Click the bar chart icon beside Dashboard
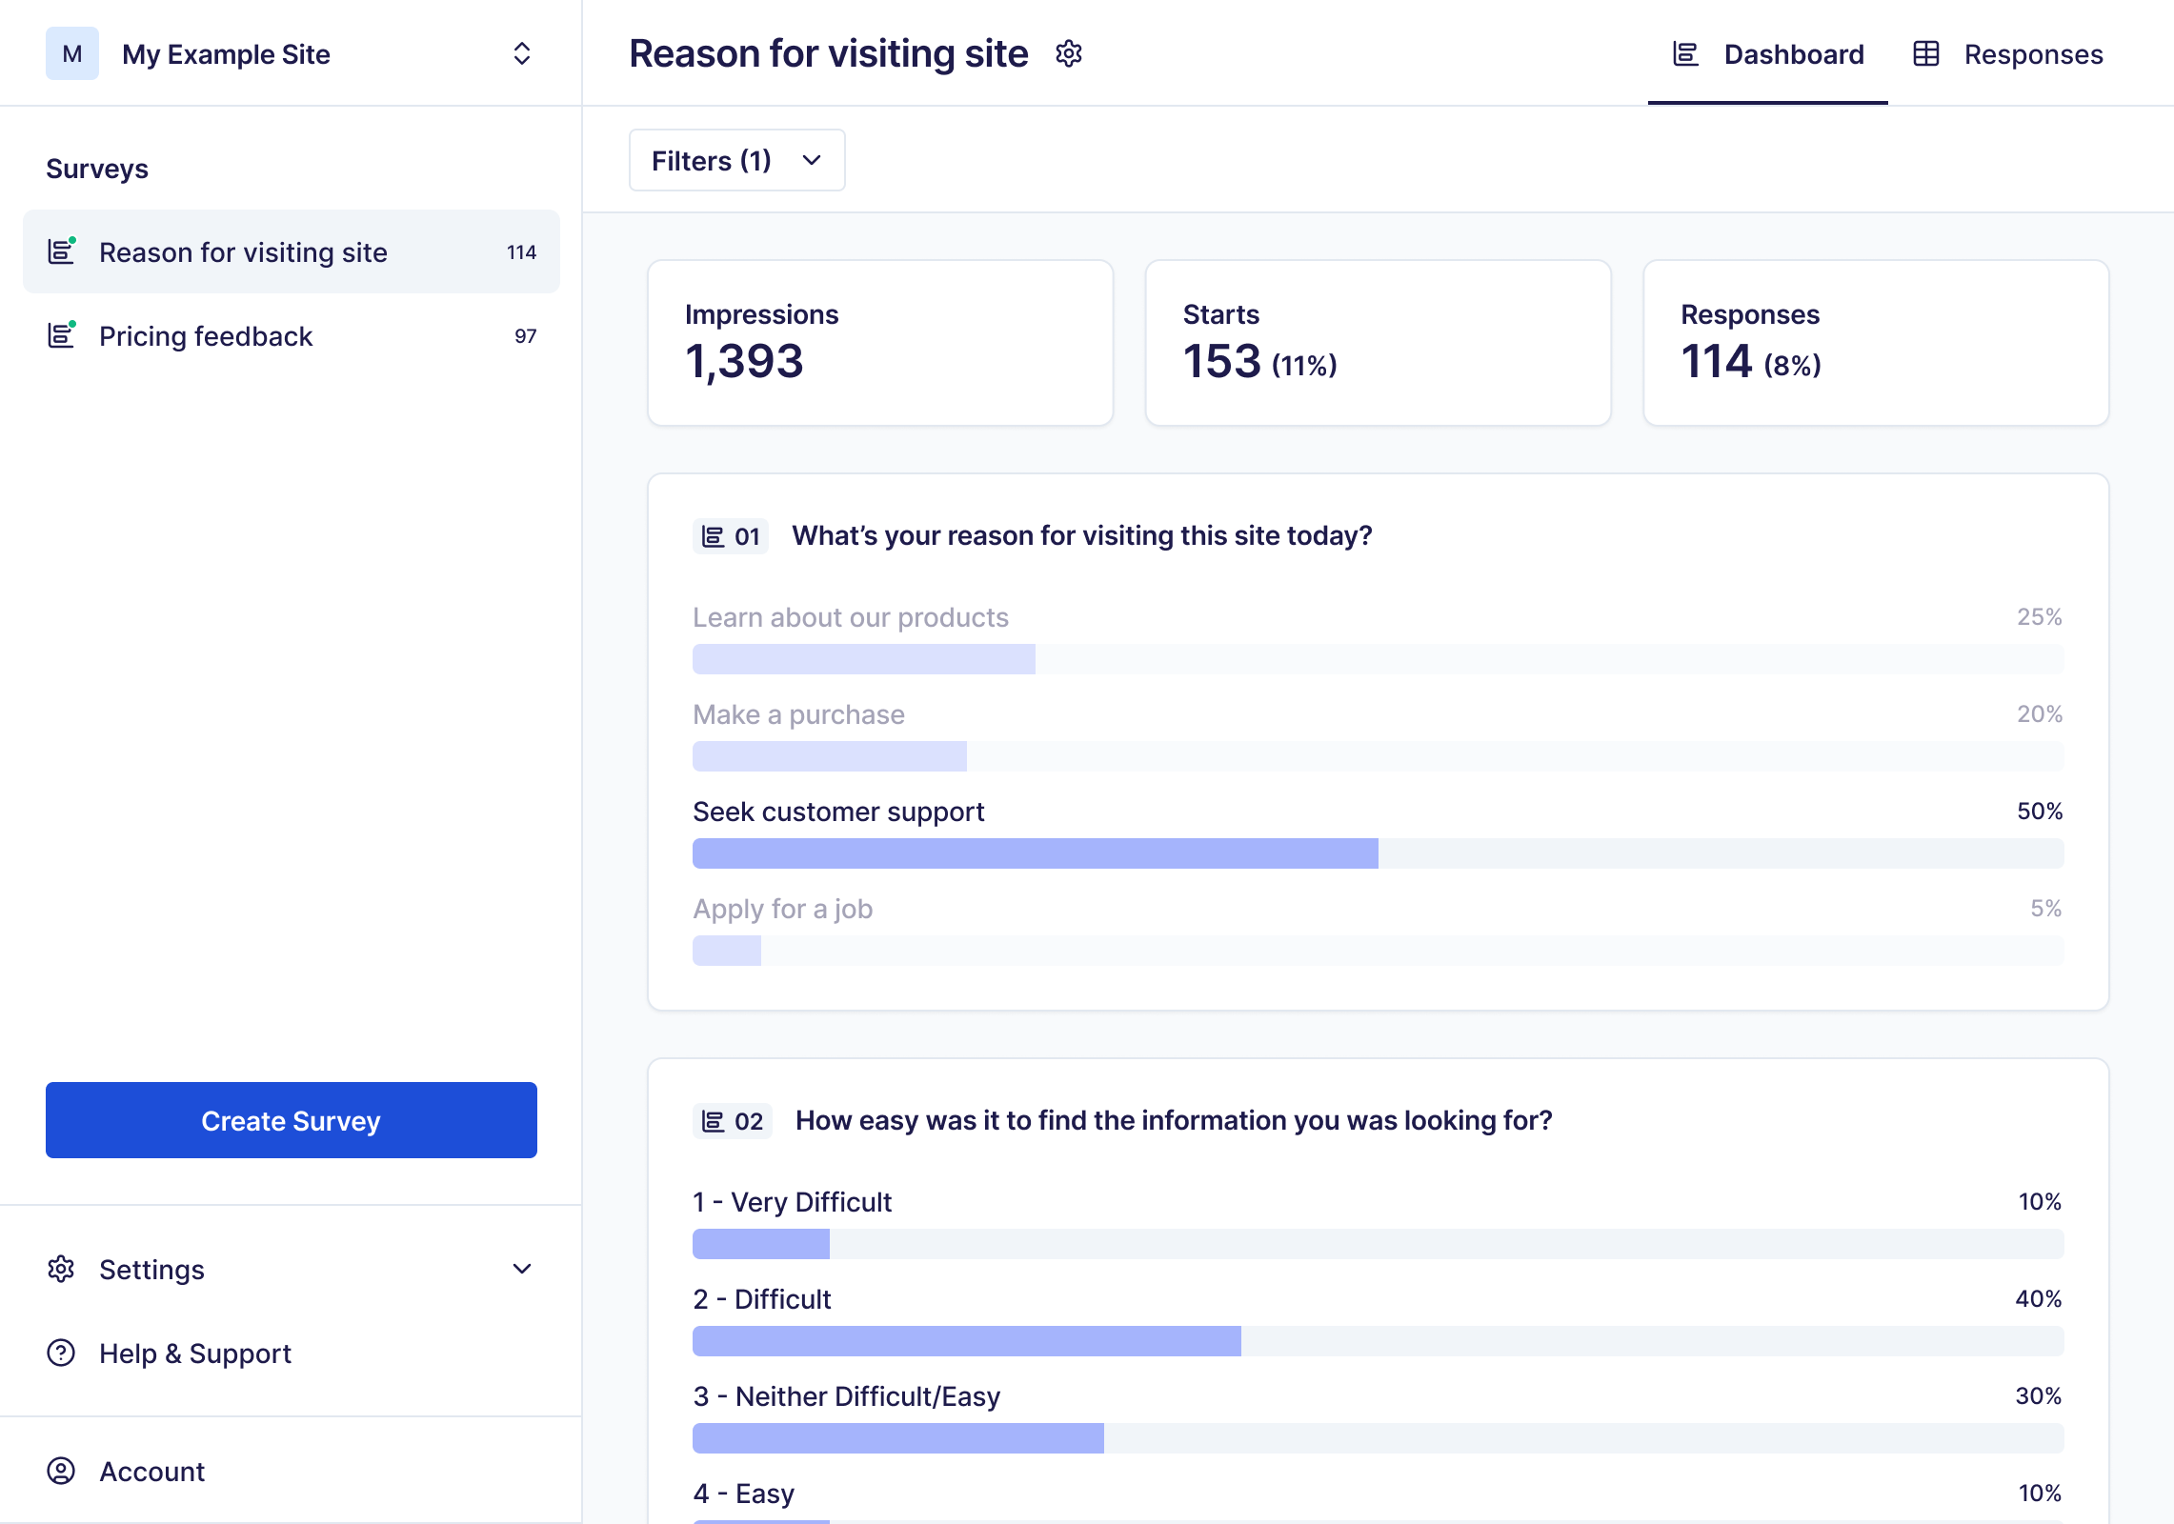2174x1524 pixels. click(x=1684, y=54)
